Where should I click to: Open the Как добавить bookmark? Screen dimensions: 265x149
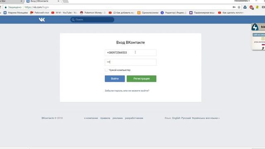point(121,13)
